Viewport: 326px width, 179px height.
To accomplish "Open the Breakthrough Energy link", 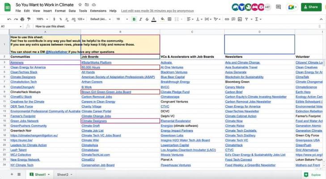I will (x=175, y=82).
